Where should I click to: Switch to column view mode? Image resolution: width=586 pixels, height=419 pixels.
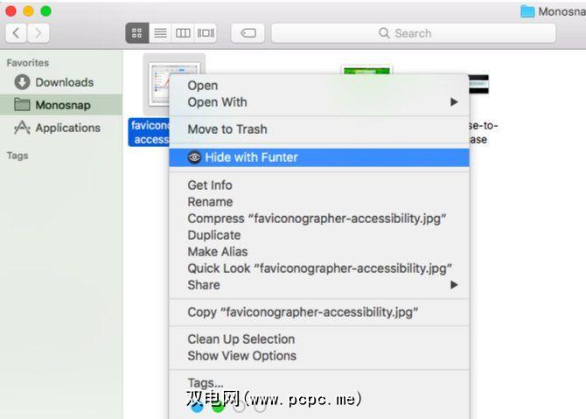tap(183, 33)
